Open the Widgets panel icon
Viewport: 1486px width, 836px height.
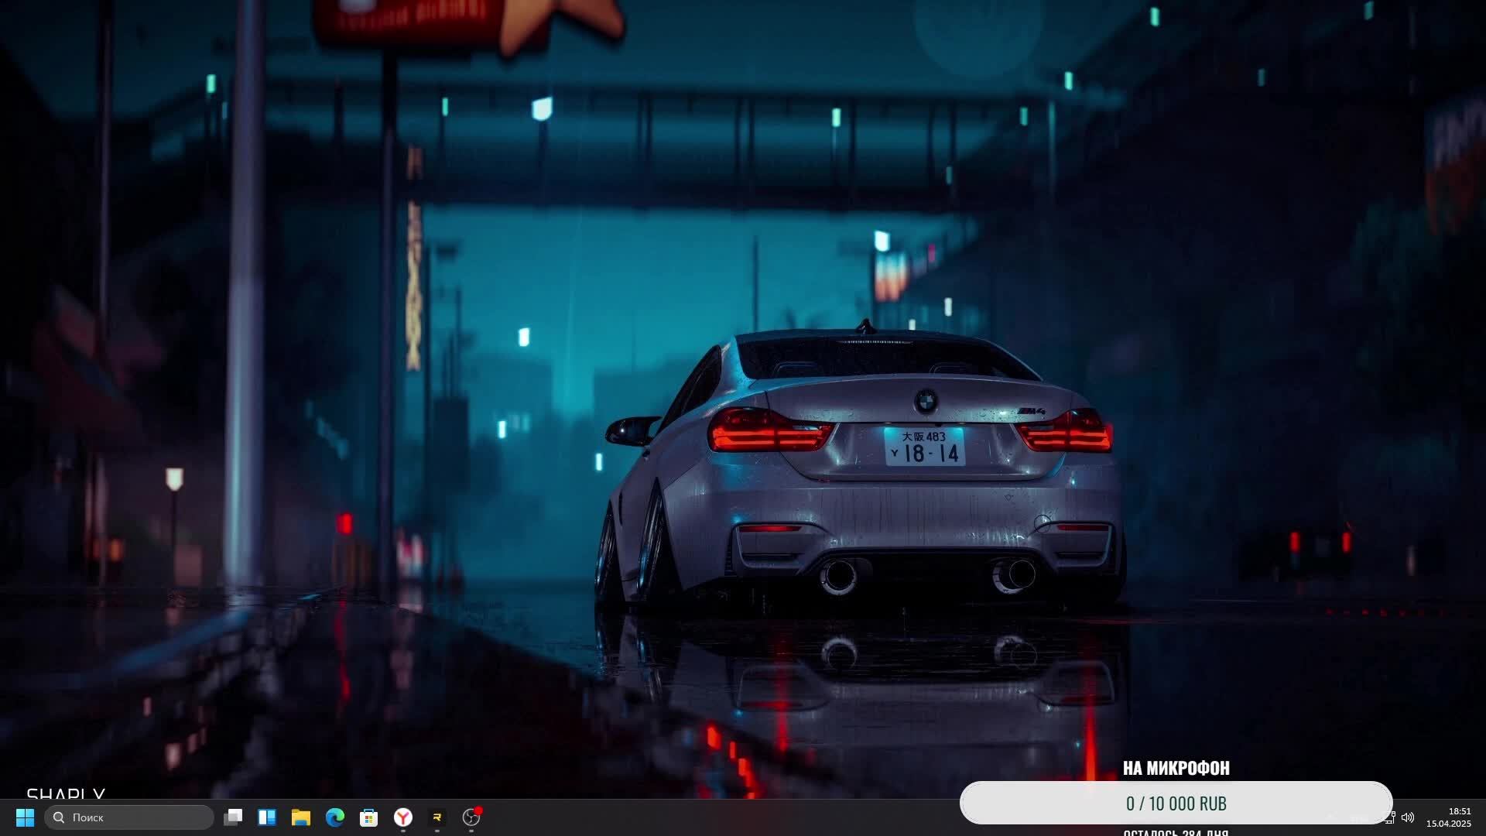coord(267,817)
